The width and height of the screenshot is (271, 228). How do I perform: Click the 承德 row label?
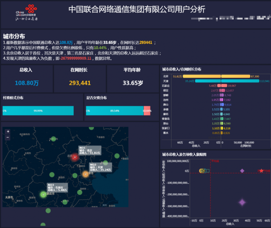pos(166,109)
